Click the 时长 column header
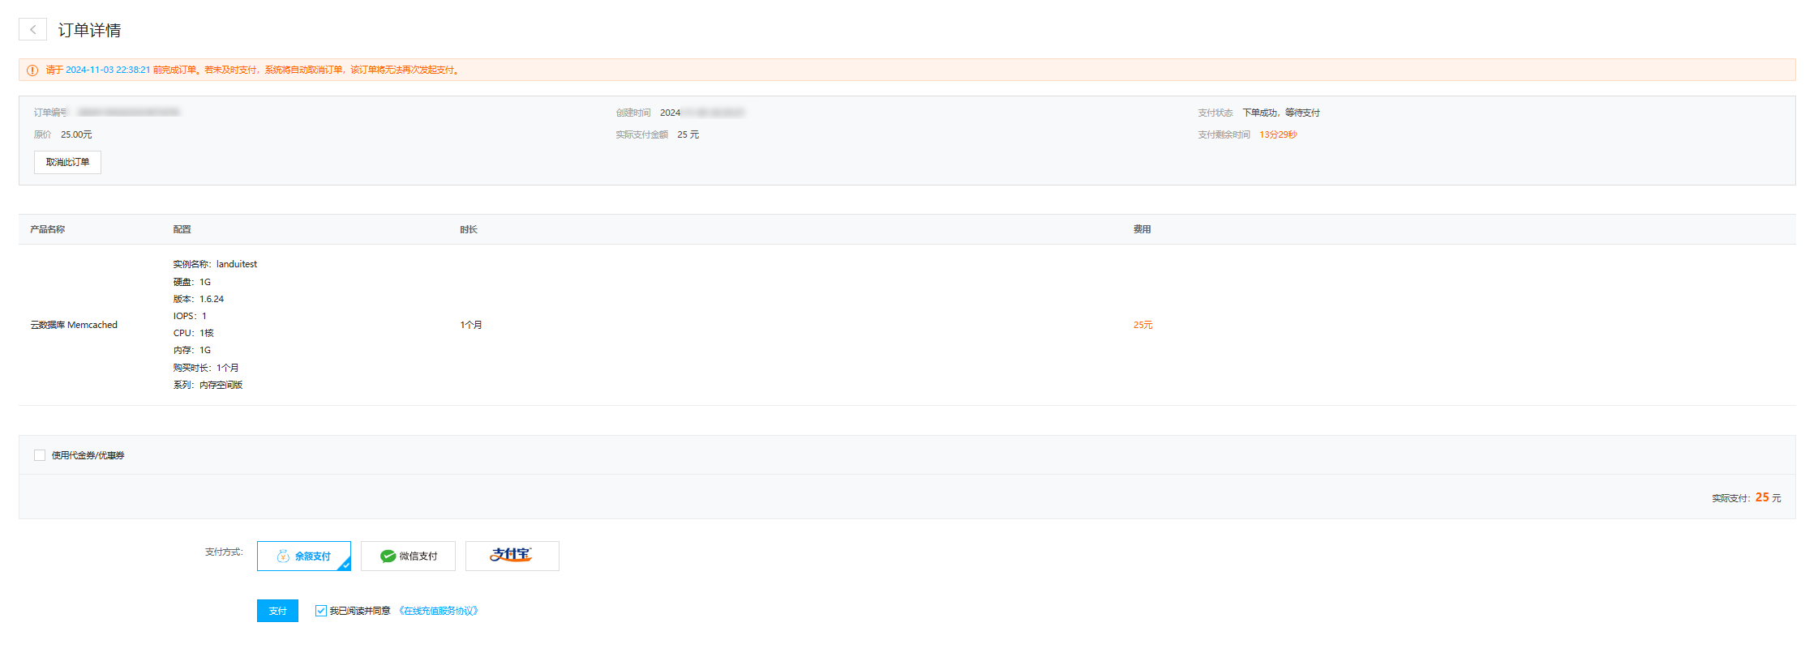The height and width of the screenshot is (648, 1805). (x=469, y=229)
